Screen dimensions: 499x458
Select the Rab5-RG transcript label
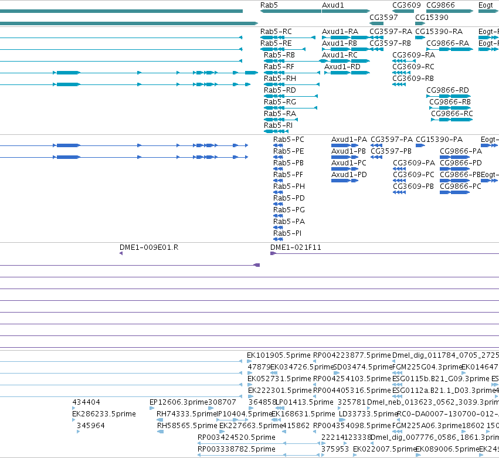click(280, 102)
